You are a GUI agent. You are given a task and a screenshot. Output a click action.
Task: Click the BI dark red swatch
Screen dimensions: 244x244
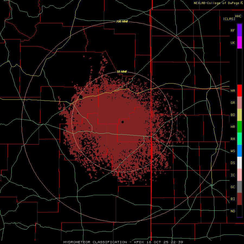pyautogui.click(x=239, y=199)
